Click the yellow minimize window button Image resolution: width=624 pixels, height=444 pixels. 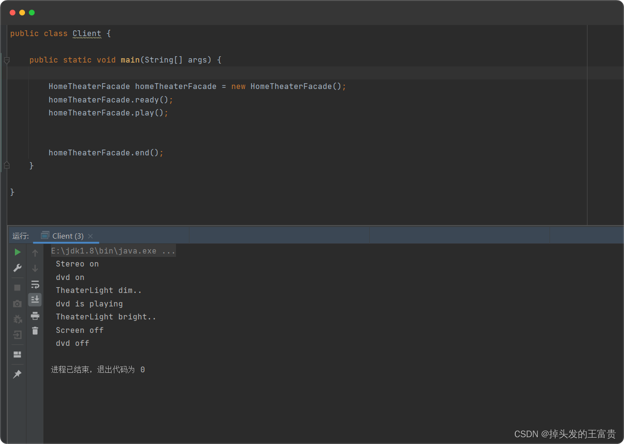coord(22,13)
